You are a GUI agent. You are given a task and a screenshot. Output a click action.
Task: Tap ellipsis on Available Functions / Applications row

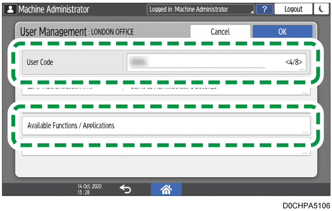tap(305, 132)
